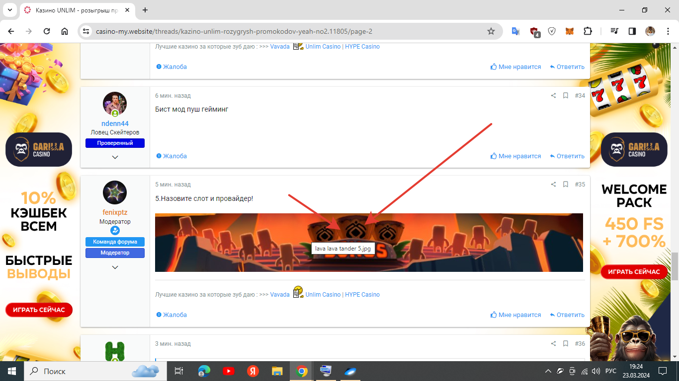Open the Chrome profile avatar
The image size is (679, 381).
pyautogui.click(x=650, y=31)
